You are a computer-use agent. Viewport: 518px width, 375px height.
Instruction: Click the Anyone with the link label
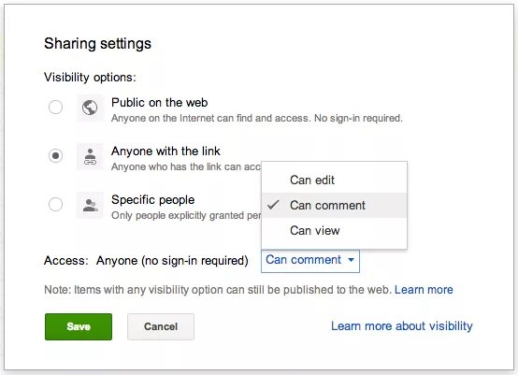coord(165,151)
